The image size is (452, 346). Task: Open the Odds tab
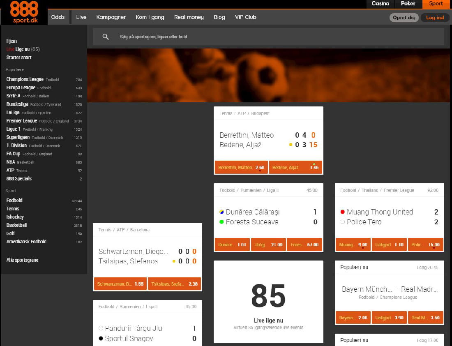pos(58,17)
